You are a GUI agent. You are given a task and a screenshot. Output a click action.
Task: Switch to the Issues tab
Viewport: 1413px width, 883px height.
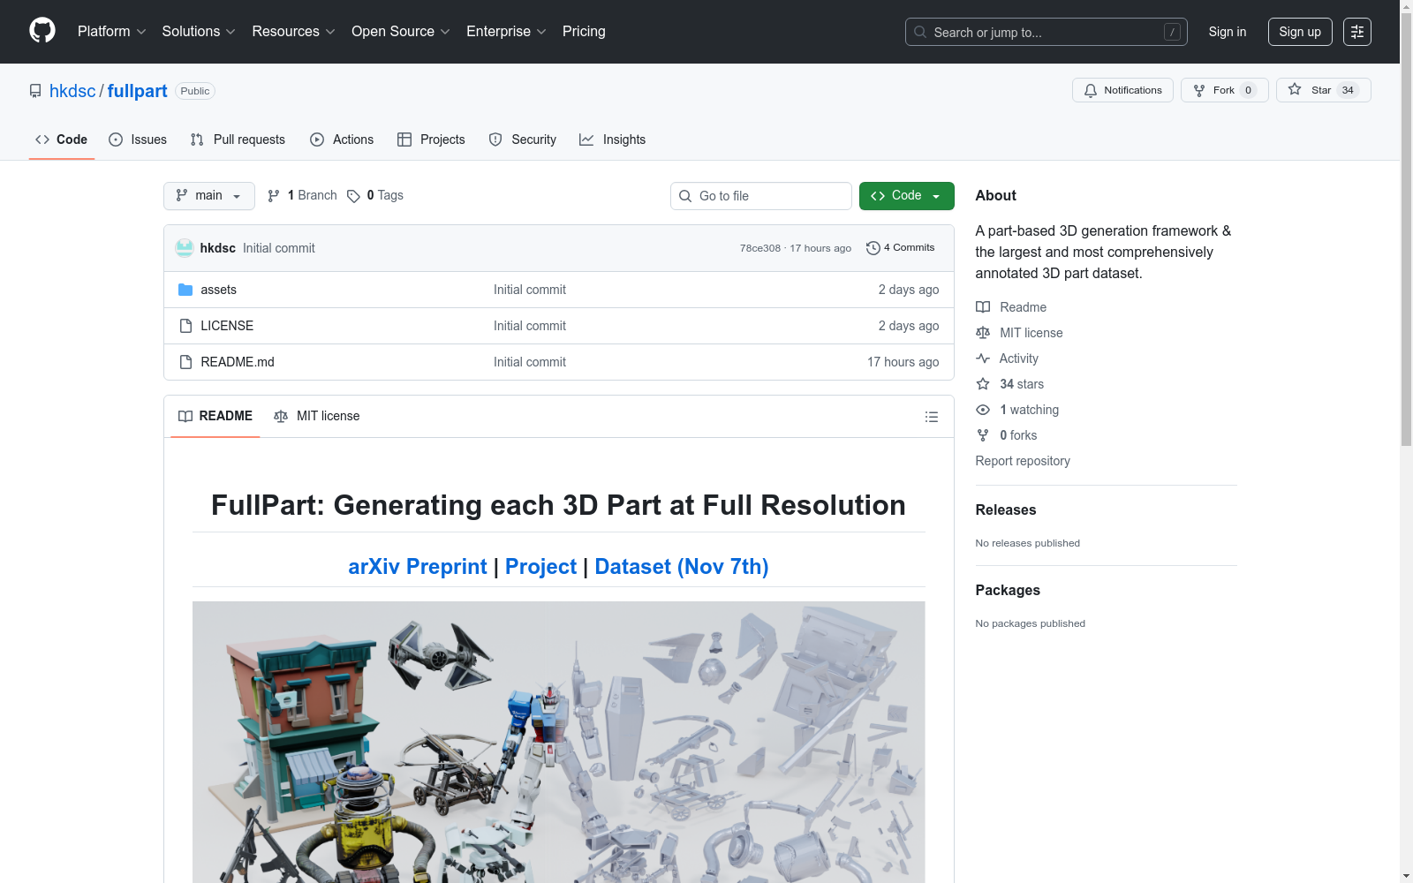(138, 140)
